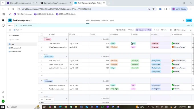Viewport: 194px width, 109px height.
Task: Toggle the select all rows checkbox
Action: pyautogui.click(x=42, y=35)
